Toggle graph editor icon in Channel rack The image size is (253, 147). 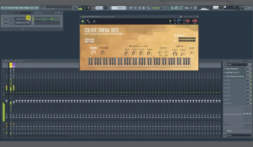(x=55, y=13)
